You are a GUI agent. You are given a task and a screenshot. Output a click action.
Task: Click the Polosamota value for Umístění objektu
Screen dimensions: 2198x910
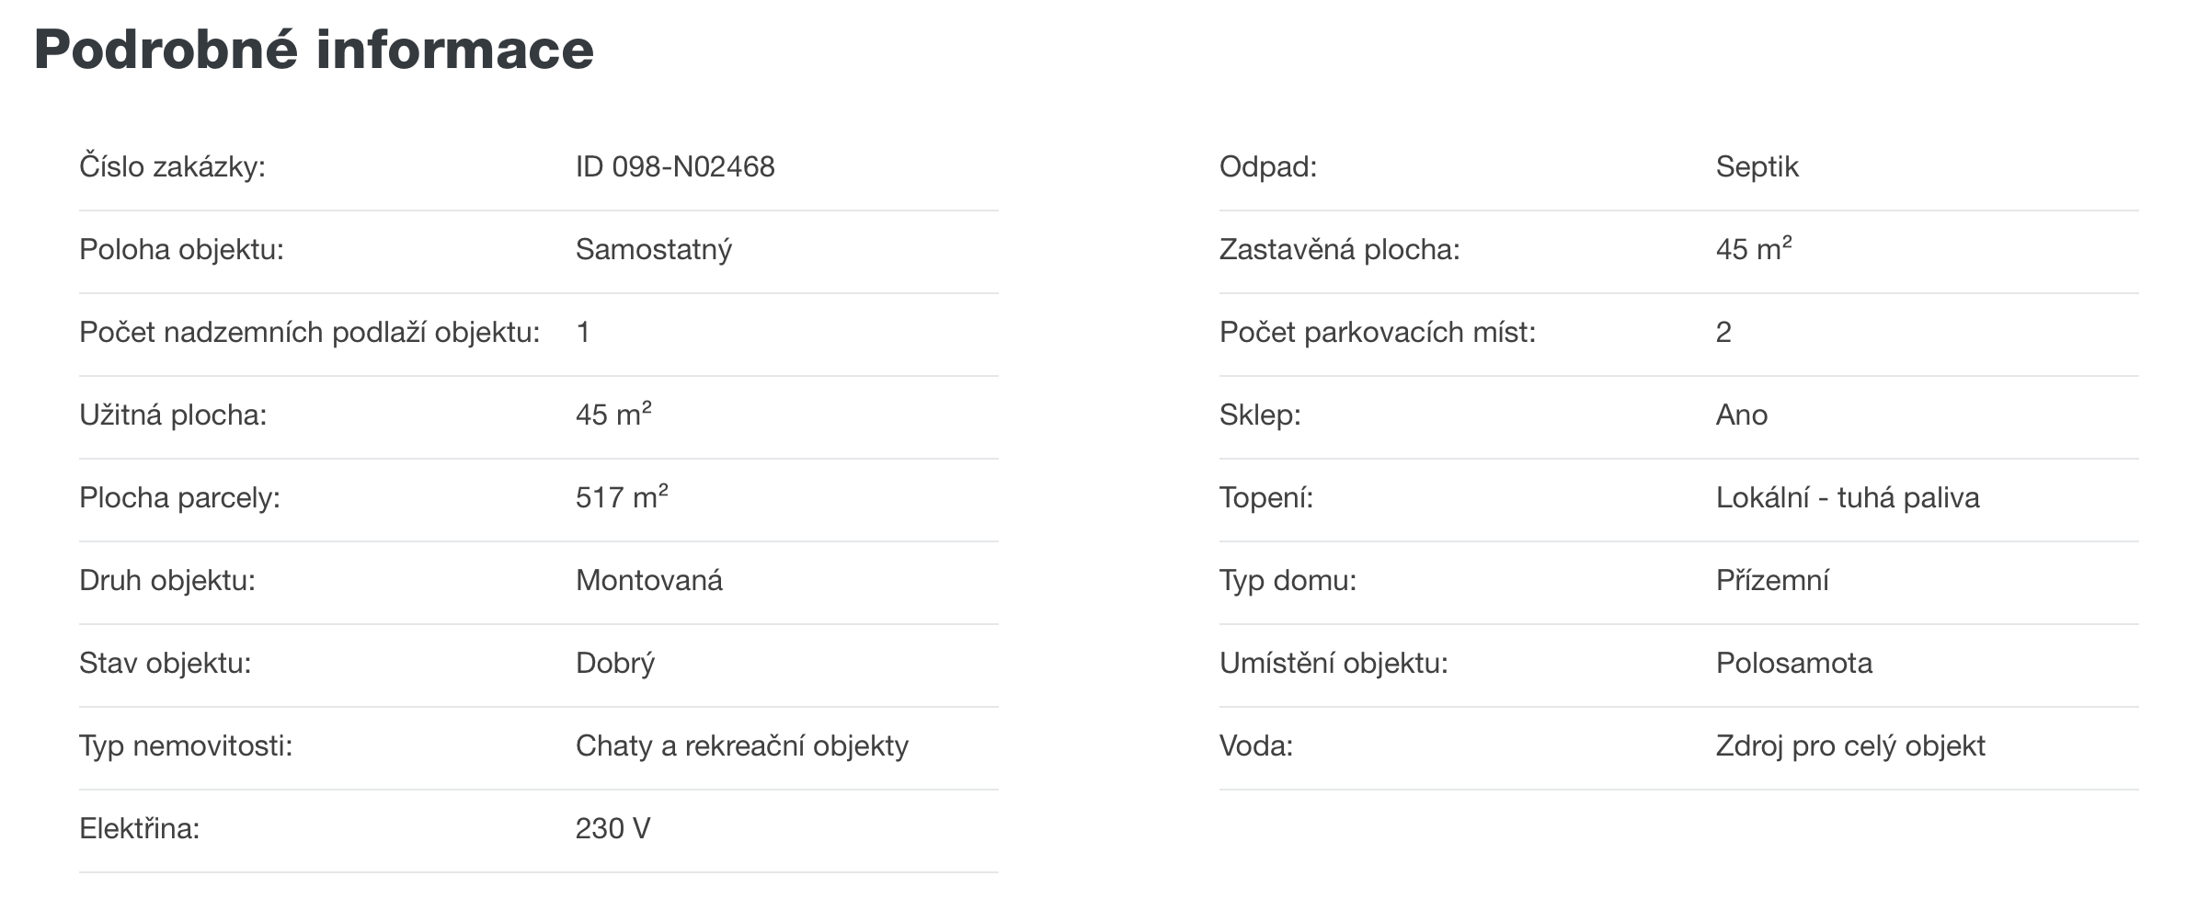coord(1794,664)
